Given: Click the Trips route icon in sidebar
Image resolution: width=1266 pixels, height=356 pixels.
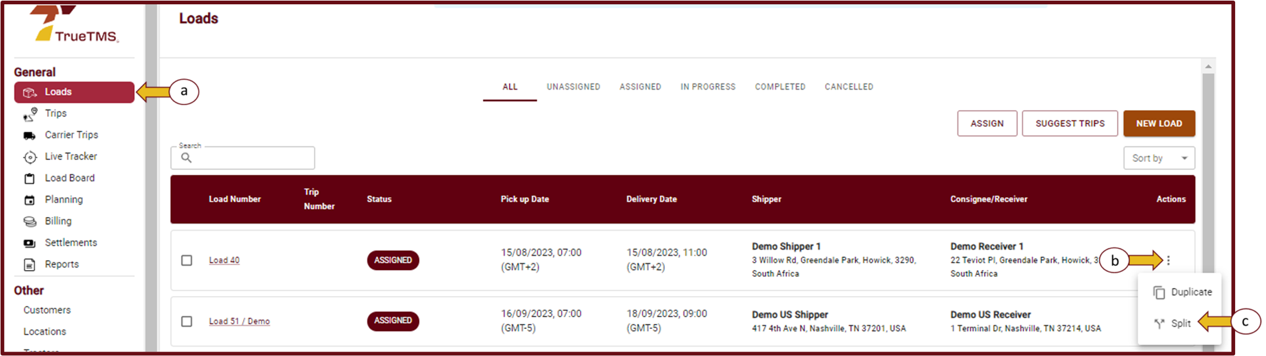Looking at the screenshot, I should click(30, 114).
